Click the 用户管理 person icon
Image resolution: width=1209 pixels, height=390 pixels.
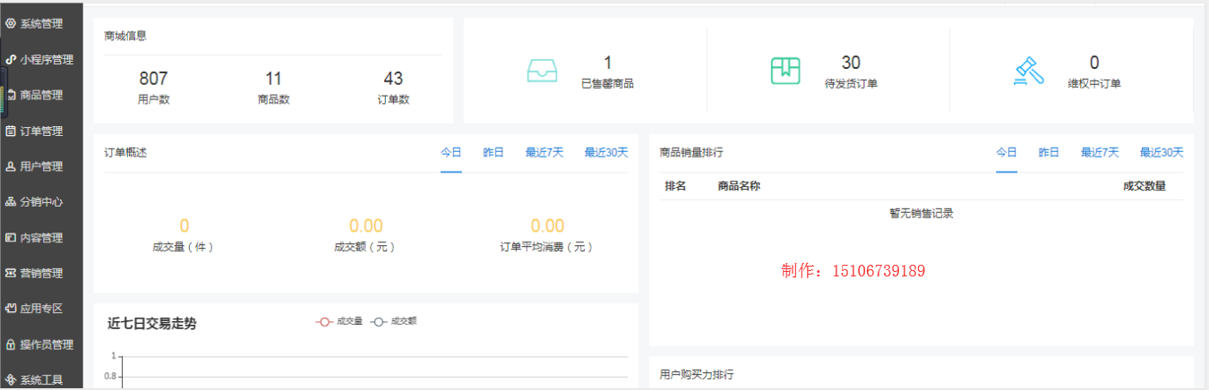click(11, 166)
